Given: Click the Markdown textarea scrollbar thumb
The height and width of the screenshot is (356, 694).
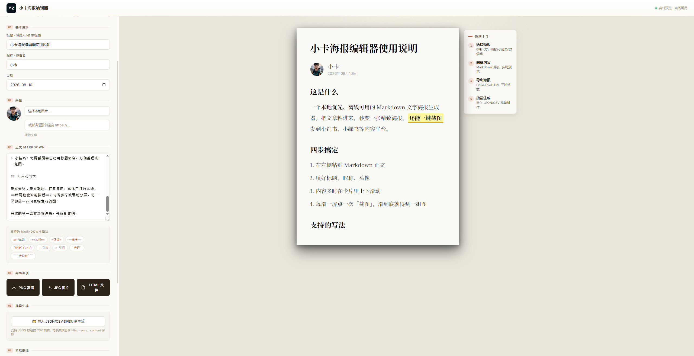Looking at the screenshot, I should point(107,204).
